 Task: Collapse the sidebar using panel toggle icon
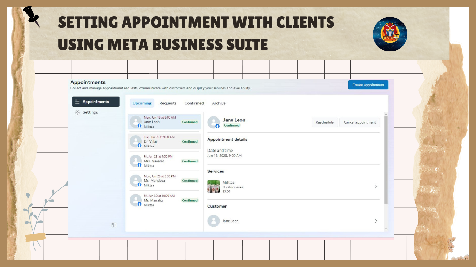[114, 225]
